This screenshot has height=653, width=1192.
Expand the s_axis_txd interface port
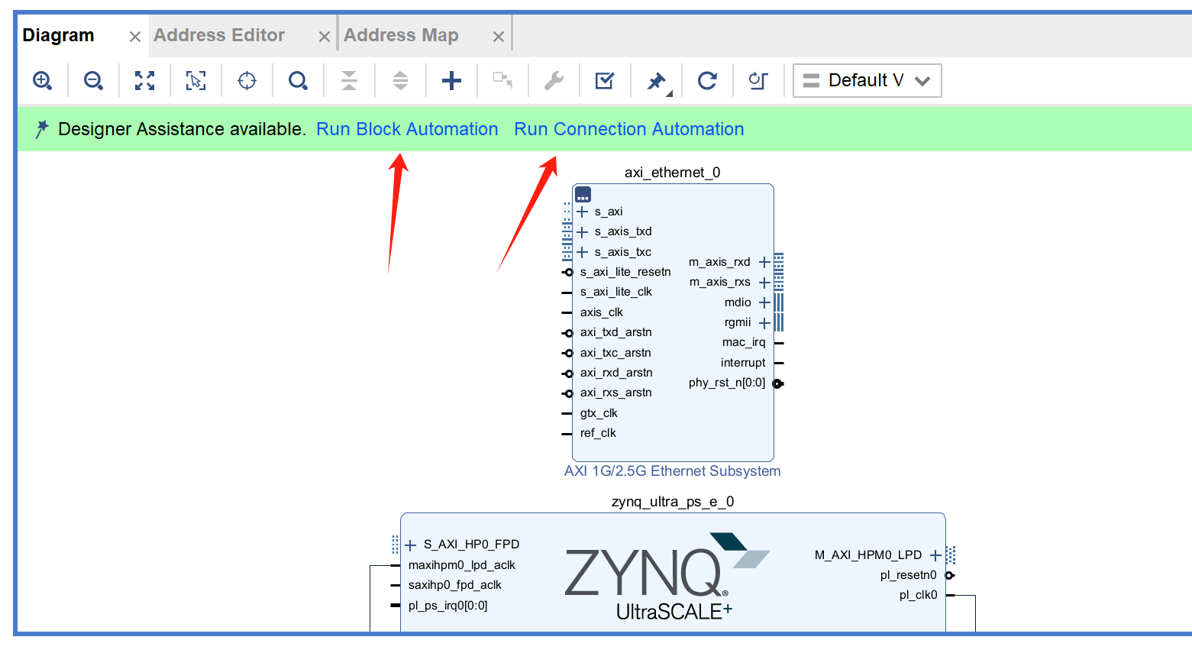[x=583, y=232]
